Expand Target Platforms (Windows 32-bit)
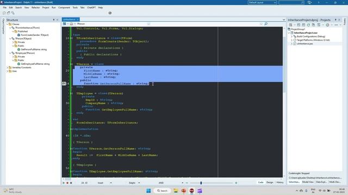This screenshot has height=195, width=348. point(291,40)
